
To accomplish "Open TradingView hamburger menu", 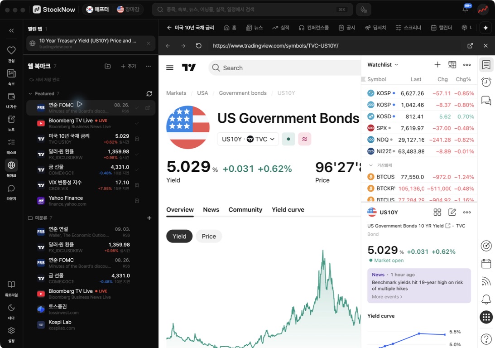I will click(x=170, y=68).
